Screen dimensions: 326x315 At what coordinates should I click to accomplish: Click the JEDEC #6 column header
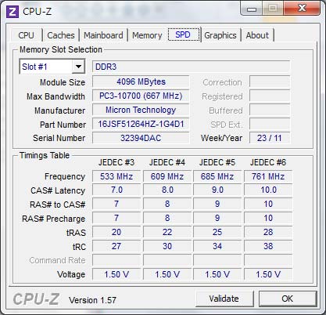pyautogui.click(x=268, y=162)
